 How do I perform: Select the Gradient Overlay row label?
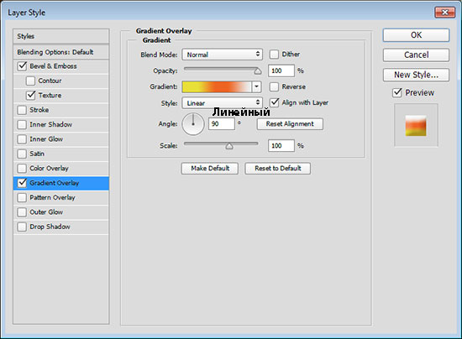(x=55, y=183)
